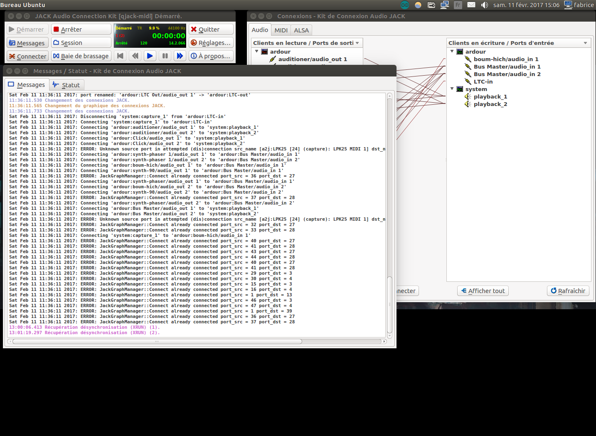Open the volume indicator in top panel
The height and width of the screenshot is (436, 596).
(x=485, y=5)
